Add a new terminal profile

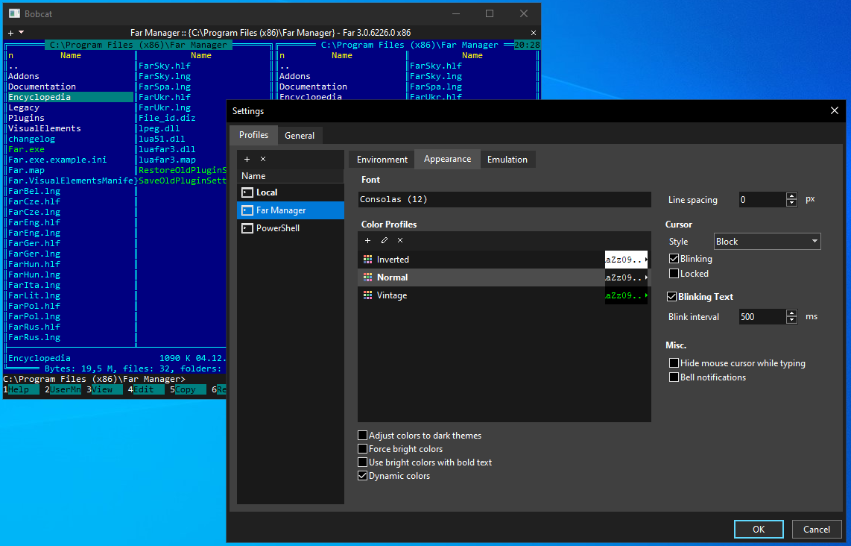tap(247, 159)
